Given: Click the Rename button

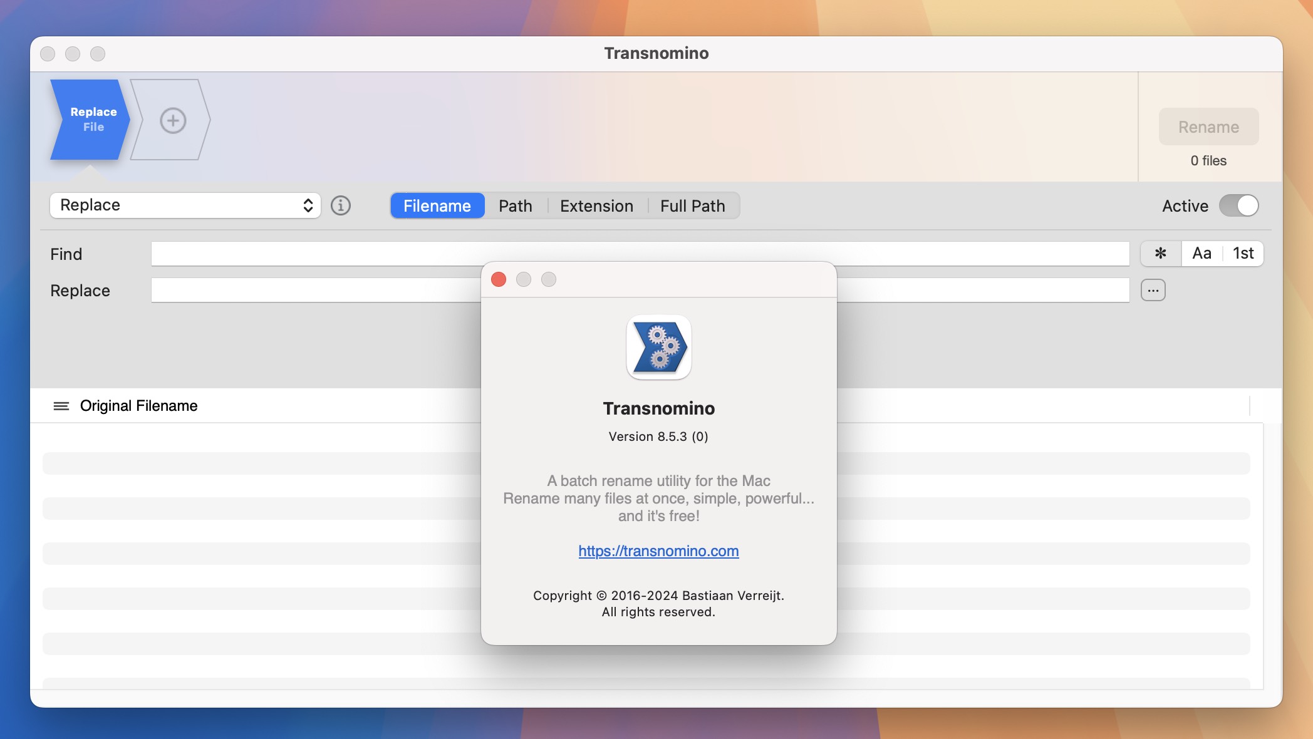Looking at the screenshot, I should point(1208,127).
